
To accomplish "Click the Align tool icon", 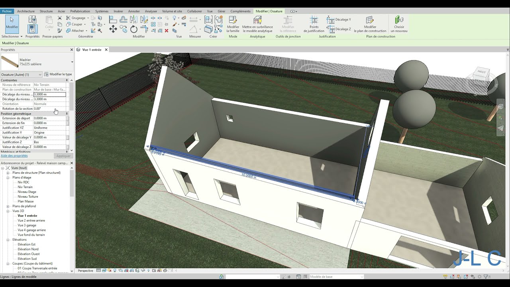I will pos(113,19).
